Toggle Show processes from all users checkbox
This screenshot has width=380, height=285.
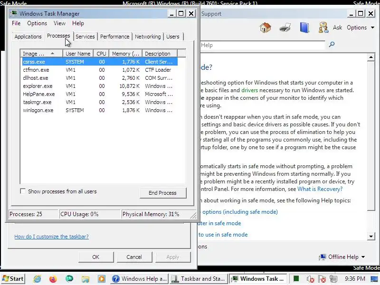(22, 191)
